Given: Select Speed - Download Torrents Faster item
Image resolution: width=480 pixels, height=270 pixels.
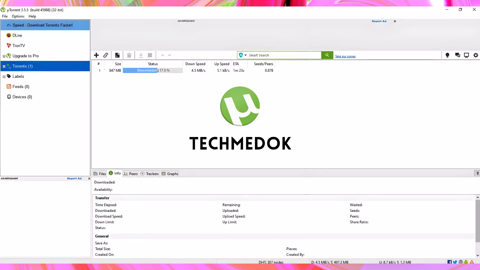Looking at the screenshot, I should (x=45, y=25).
